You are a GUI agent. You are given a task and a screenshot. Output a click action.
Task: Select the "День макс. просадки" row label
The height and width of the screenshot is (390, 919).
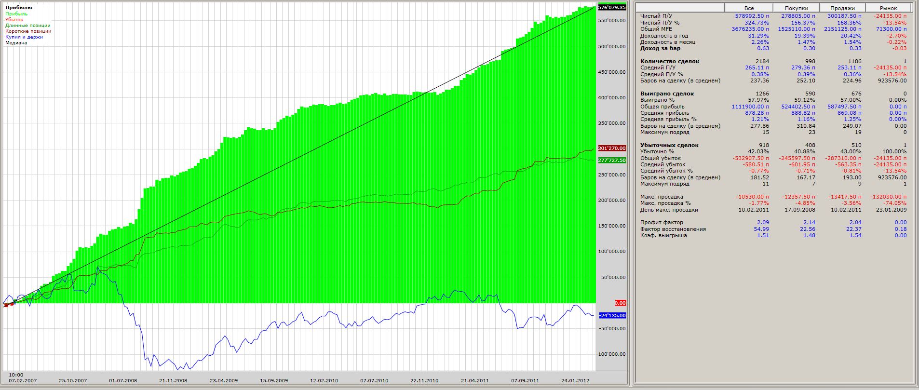click(x=669, y=210)
